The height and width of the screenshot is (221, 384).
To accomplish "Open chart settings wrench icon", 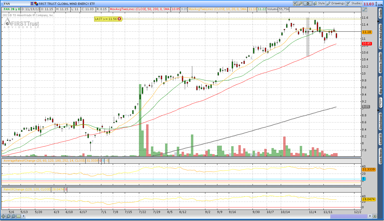I will coord(301,3).
